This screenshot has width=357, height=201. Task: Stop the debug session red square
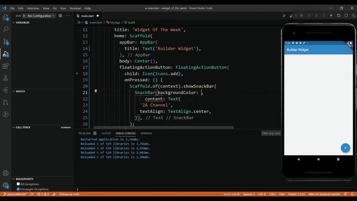click(346, 16)
